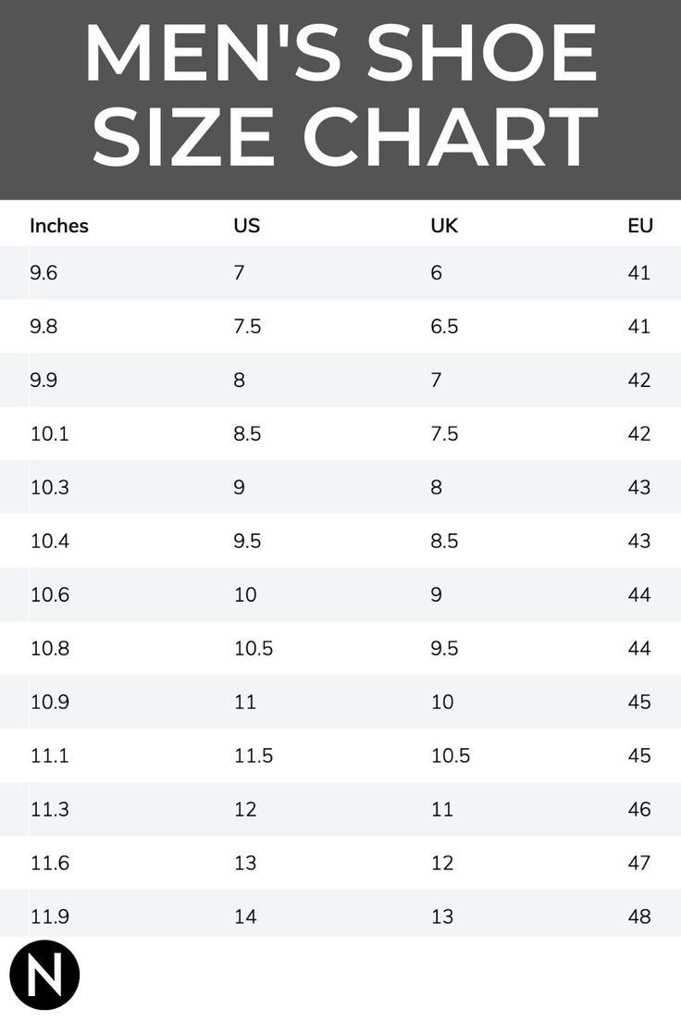Click UK size 7 in third row

(437, 380)
